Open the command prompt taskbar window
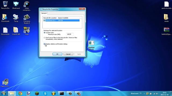This screenshot has width=172, height=96. point(62,94)
